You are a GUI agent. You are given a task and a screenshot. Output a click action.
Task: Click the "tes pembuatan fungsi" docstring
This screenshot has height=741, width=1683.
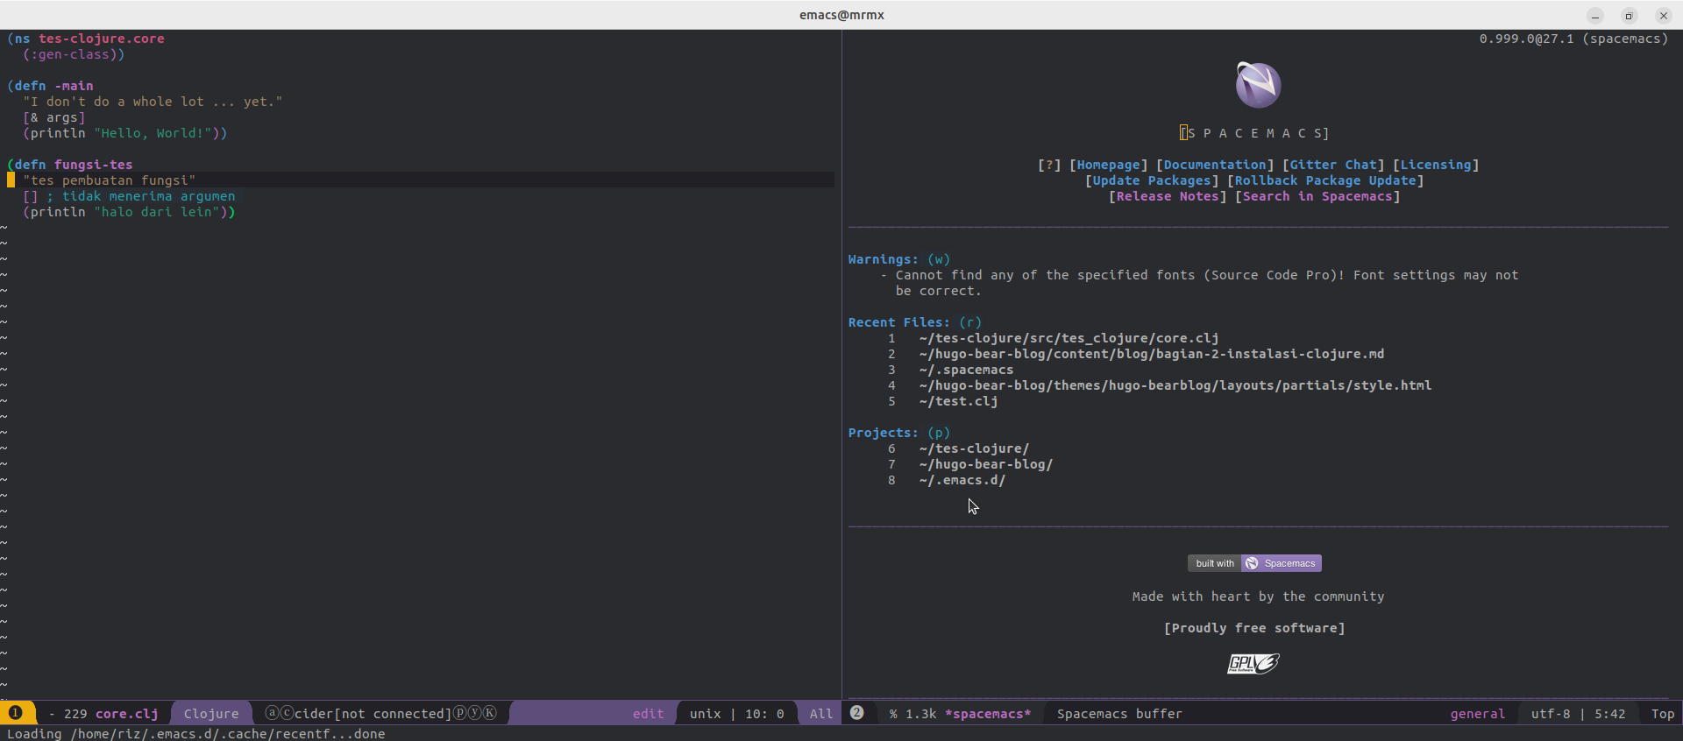coord(110,180)
